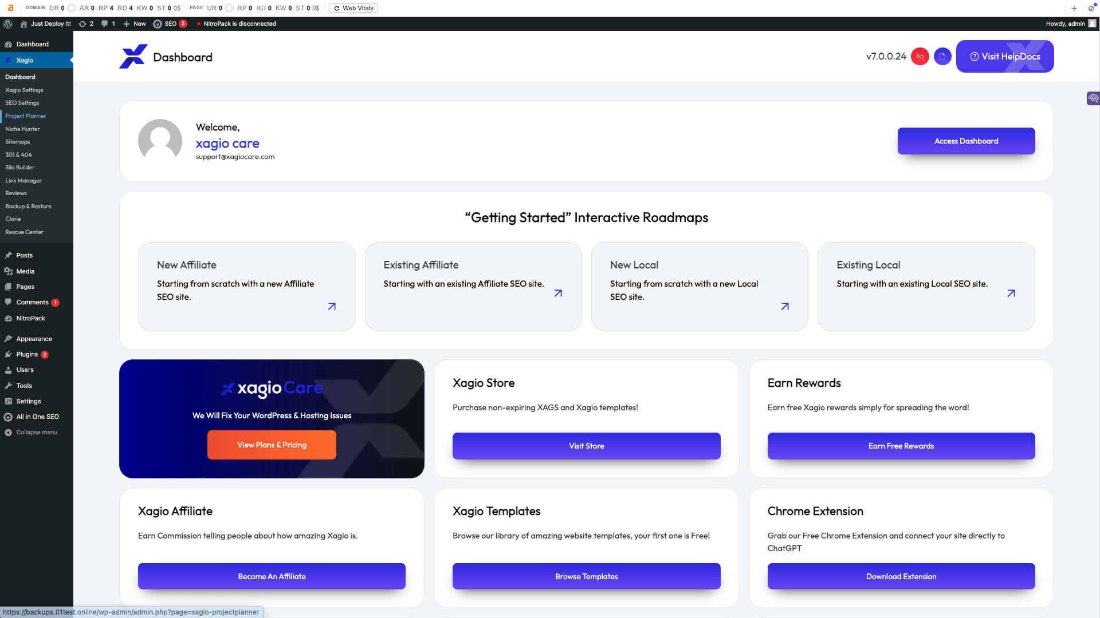Open Silo Builder submenu item
1100x618 pixels.
pos(20,168)
